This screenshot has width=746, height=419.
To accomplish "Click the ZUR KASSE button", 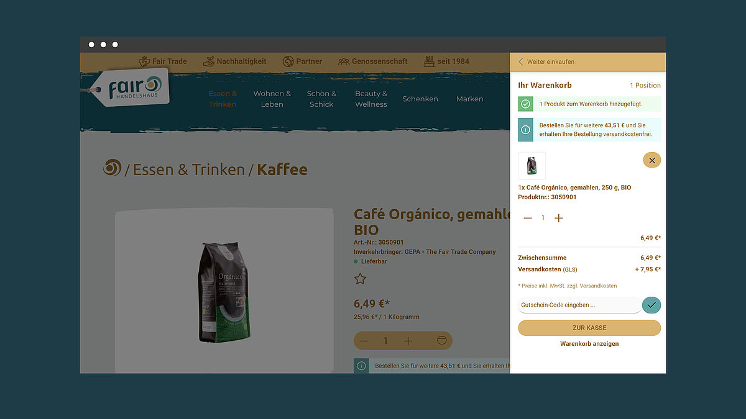I will point(589,328).
